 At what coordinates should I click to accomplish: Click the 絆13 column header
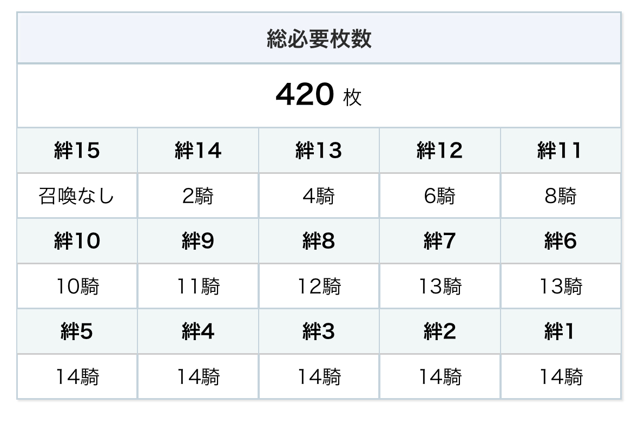coord(319,151)
